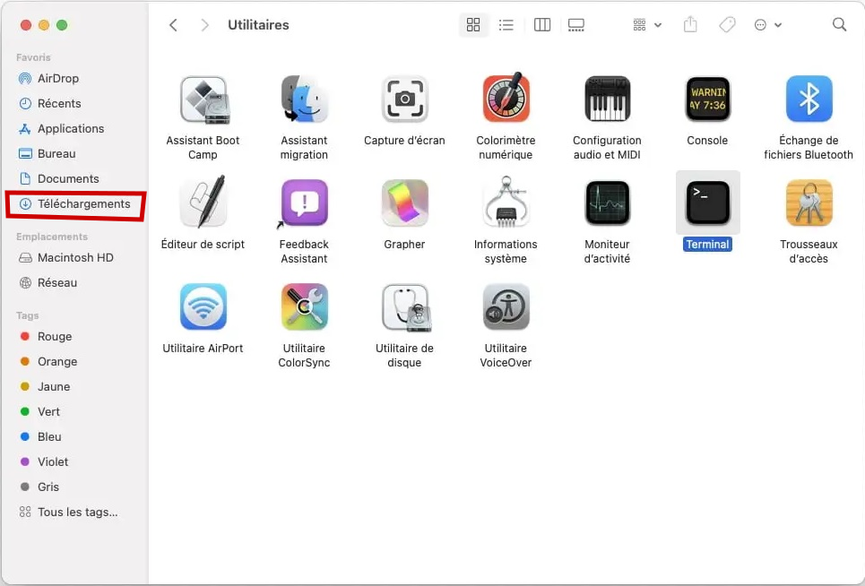Open Colorimètre numérique app
This screenshot has width=865, height=586.
tap(506, 99)
